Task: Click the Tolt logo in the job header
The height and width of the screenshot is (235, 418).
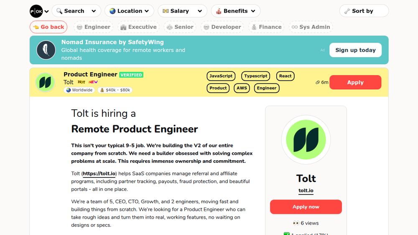Action: tap(45, 82)
